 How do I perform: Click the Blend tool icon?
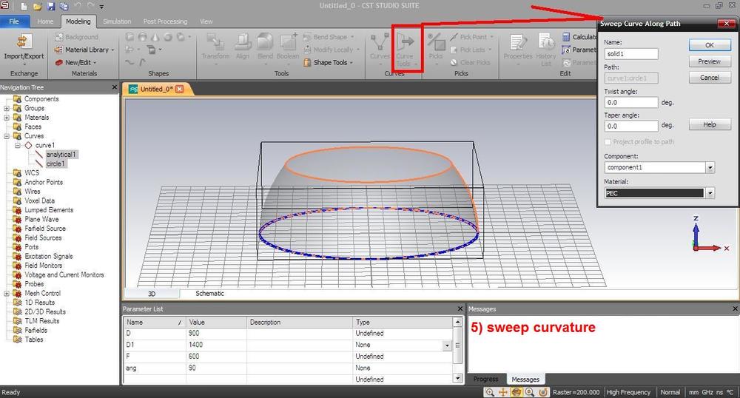[265, 41]
